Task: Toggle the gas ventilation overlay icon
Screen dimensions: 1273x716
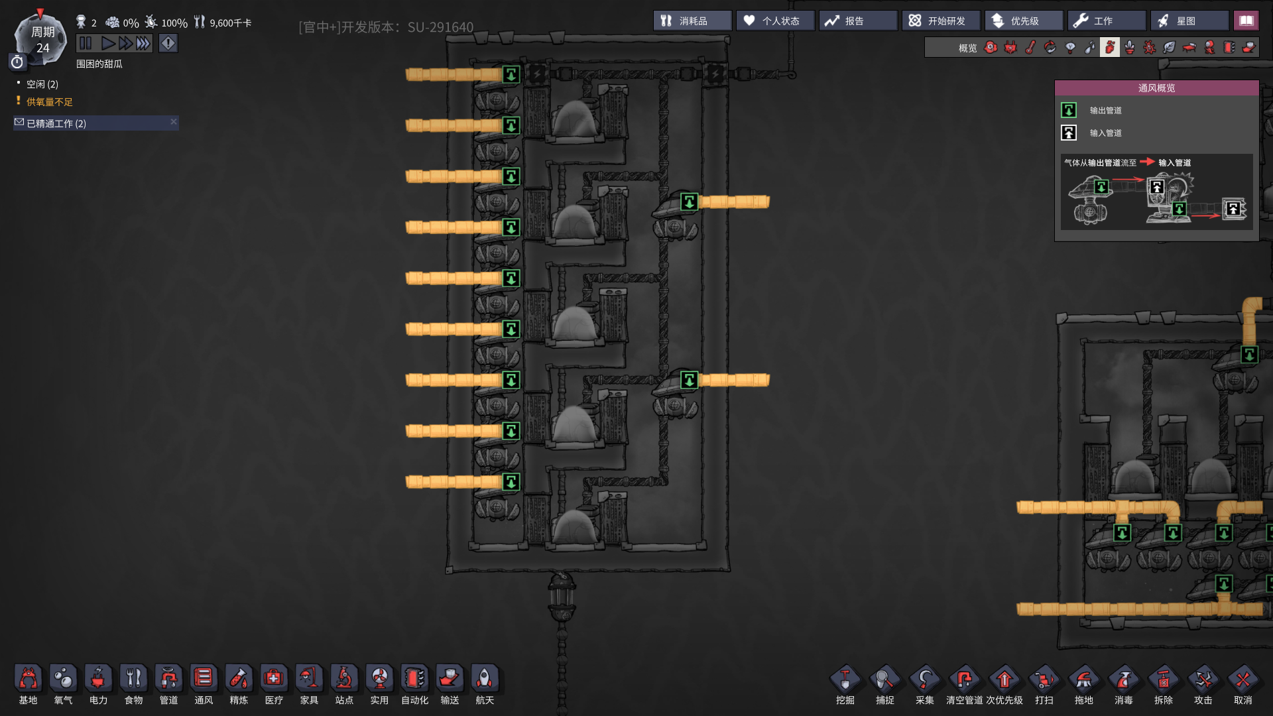Action: pyautogui.click(x=1110, y=48)
